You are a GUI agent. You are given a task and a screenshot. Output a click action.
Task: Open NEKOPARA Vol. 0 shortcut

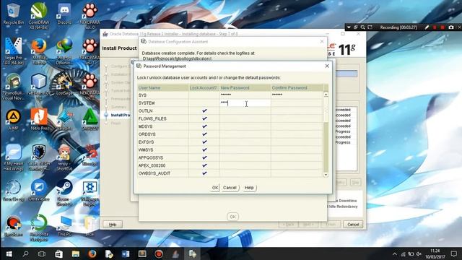[90, 15]
